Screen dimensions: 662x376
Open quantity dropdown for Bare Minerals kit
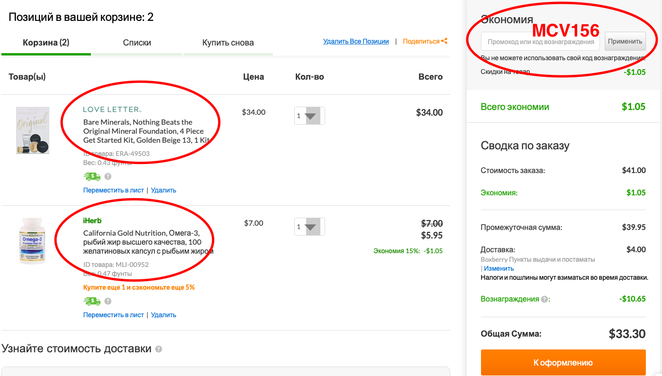(x=309, y=116)
